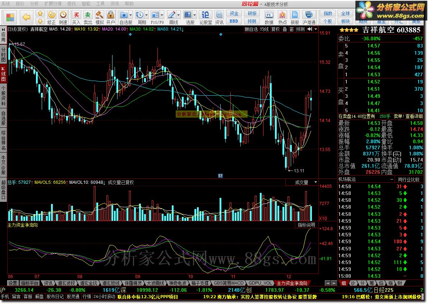The image size is (428, 304).
Task: Open 工具 menu
Action: (100, 4)
